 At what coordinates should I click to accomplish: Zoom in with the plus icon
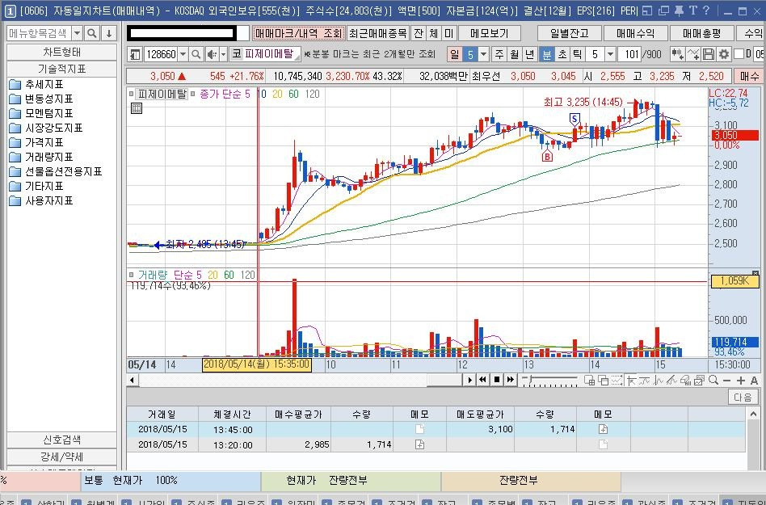point(741,381)
